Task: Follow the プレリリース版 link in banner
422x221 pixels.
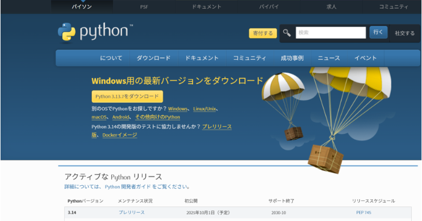Action: (217, 127)
